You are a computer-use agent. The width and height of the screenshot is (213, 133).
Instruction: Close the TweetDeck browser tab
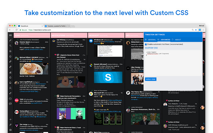42,26
